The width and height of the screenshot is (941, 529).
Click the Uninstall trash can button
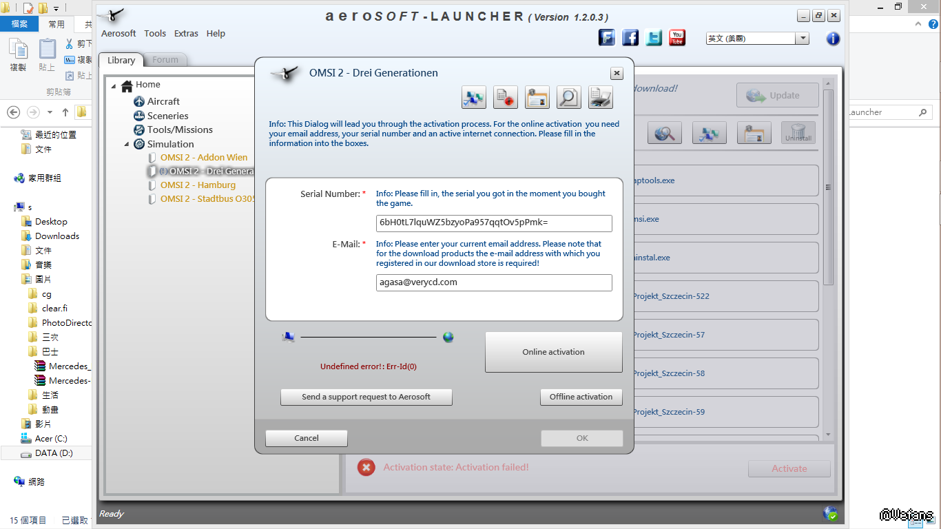(x=798, y=133)
